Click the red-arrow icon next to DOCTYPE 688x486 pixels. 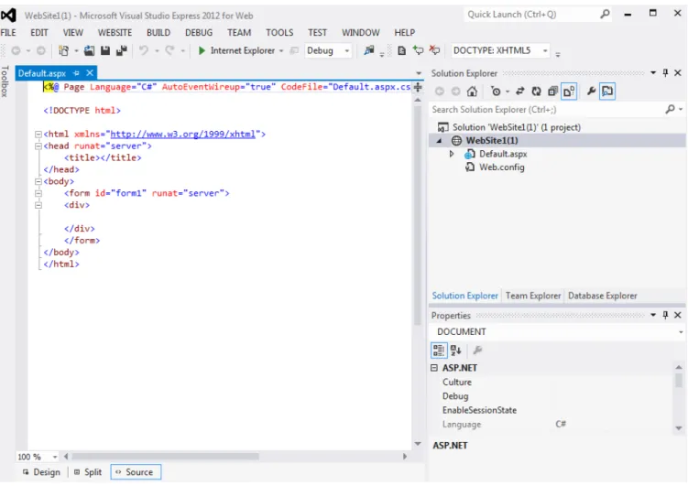pyautogui.click(x=434, y=51)
